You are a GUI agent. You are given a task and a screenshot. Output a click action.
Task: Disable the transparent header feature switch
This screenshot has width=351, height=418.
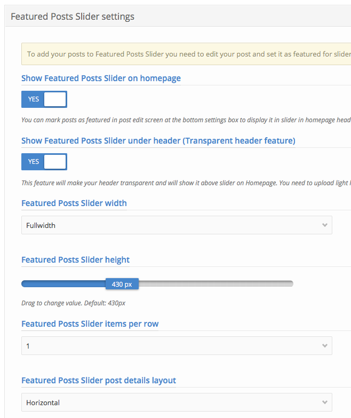[44, 162]
